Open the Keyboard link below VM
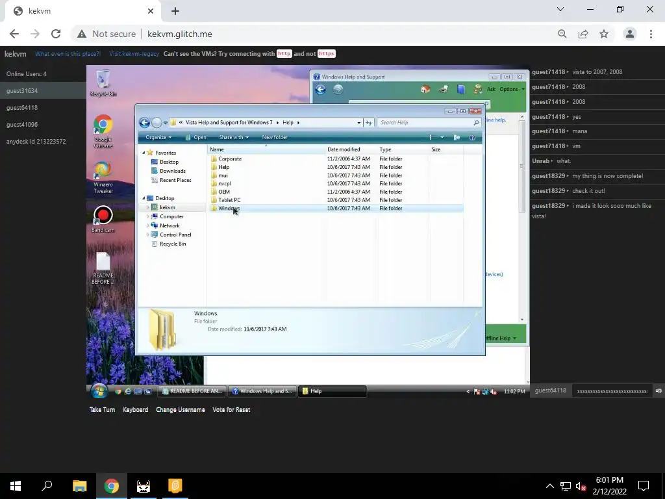Viewport: 665px width, 499px height. pyautogui.click(x=135, y=409)
